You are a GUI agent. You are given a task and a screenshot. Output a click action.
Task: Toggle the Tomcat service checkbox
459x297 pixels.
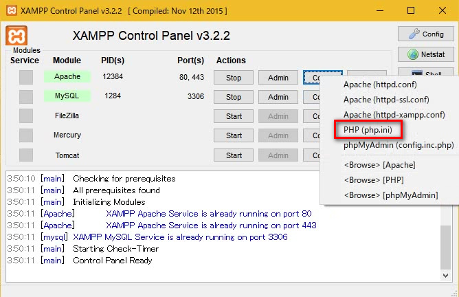pos(25,155)
